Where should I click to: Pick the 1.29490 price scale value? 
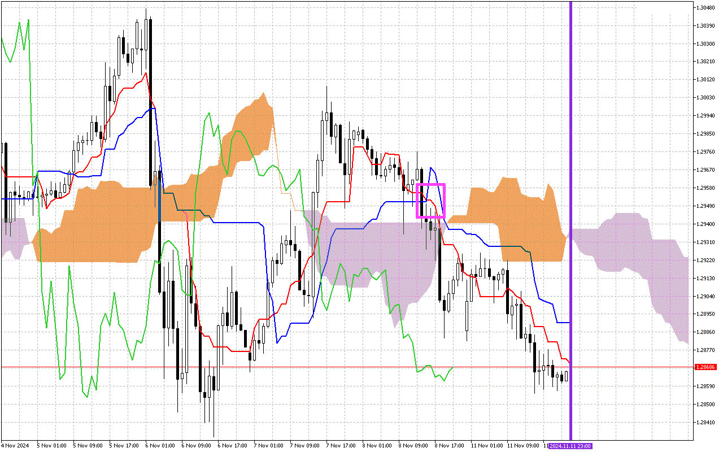[x=705, y=206]
